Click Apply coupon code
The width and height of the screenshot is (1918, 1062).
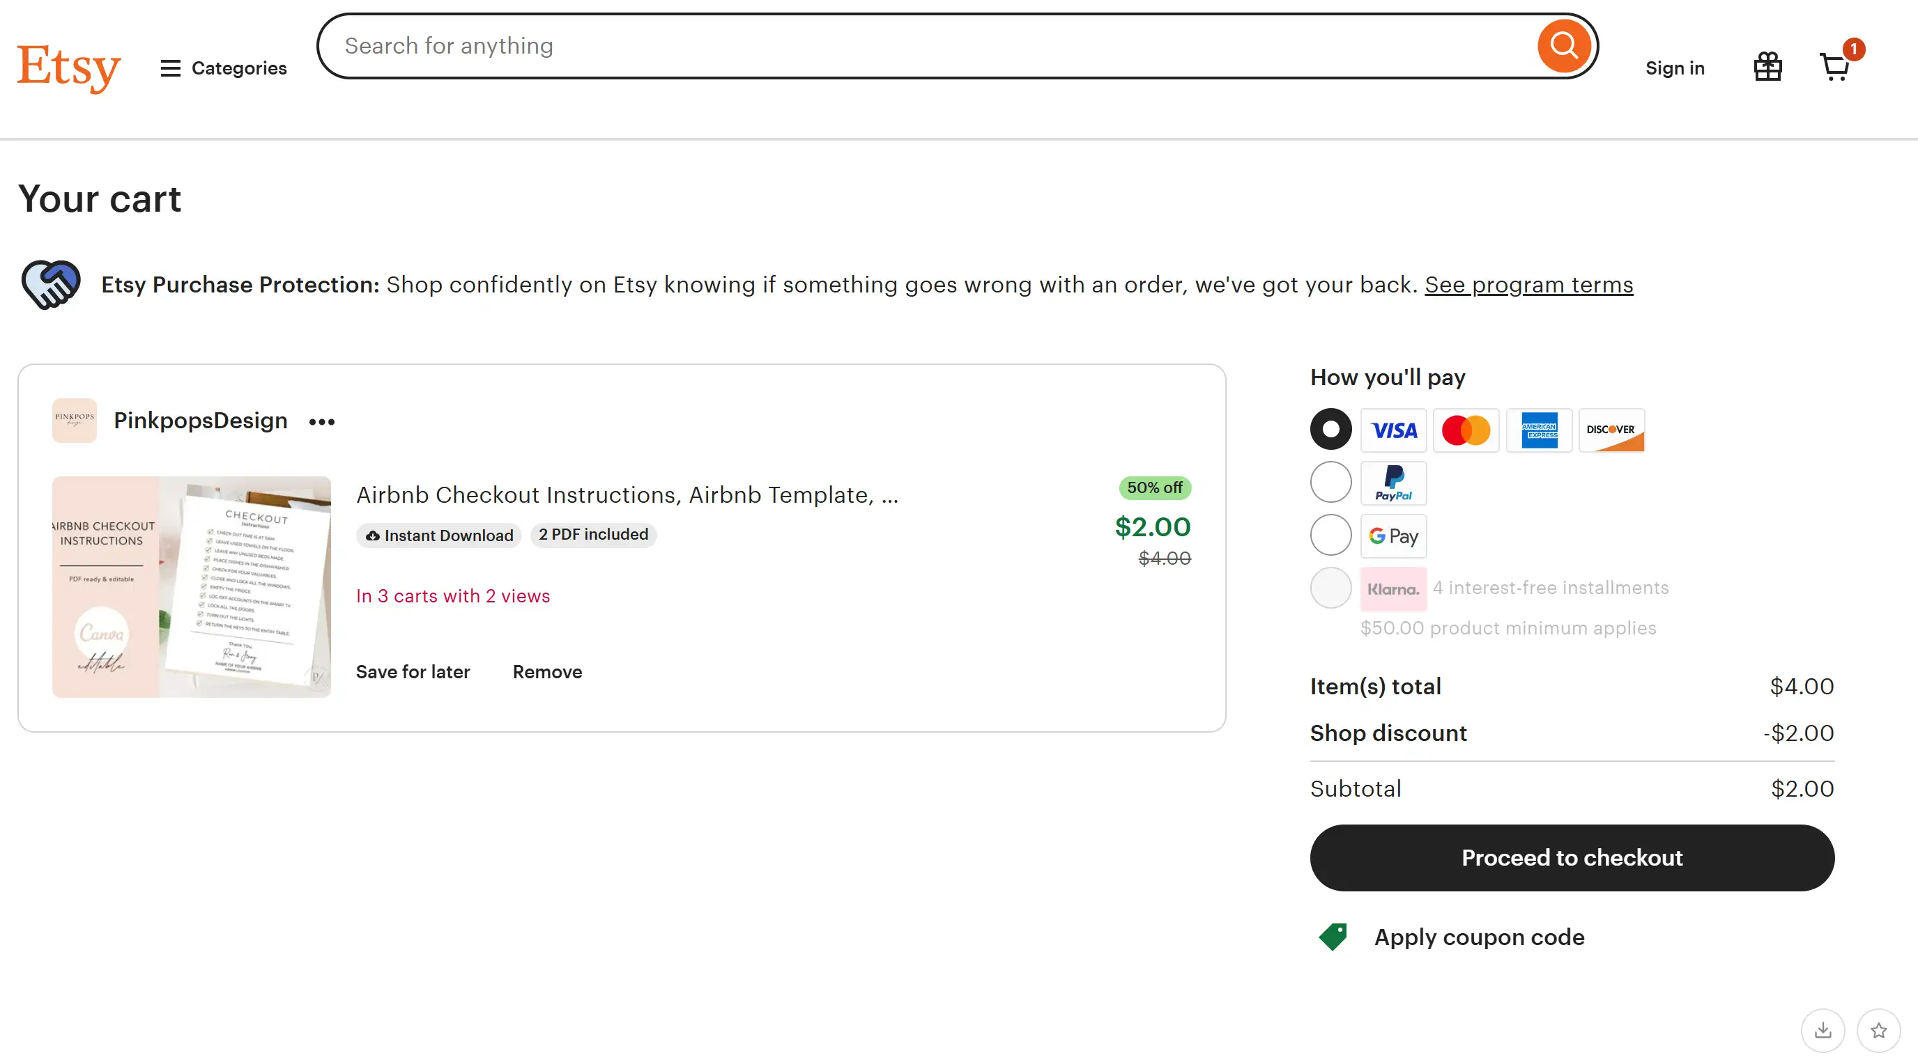(x=1479, y=937)
